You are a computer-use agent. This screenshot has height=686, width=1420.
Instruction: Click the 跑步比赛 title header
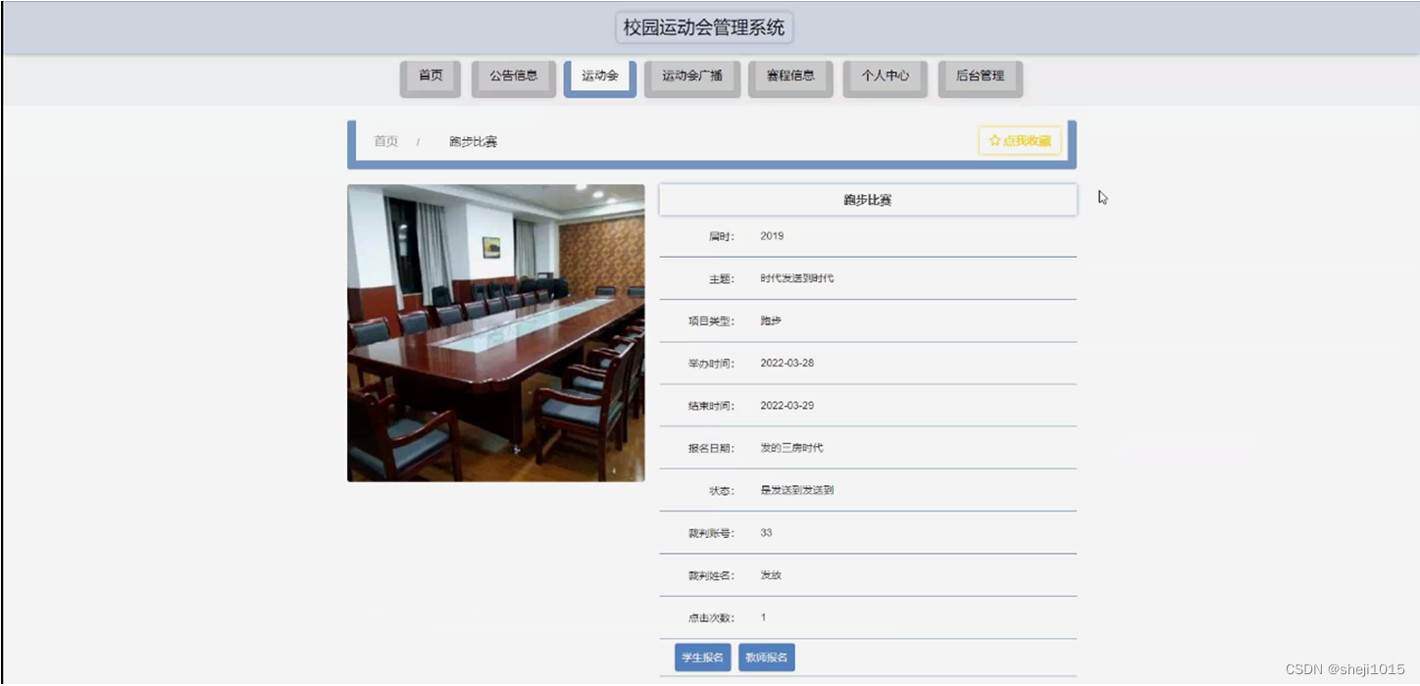point(868,200)
